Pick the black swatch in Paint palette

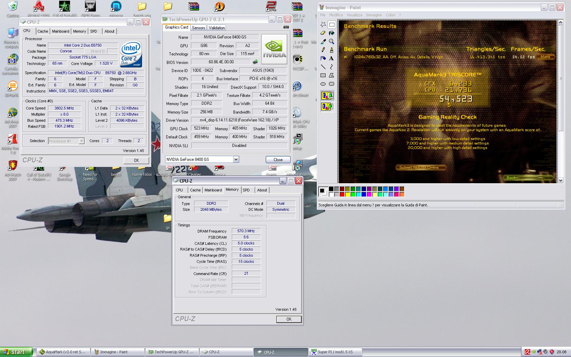tap(331, 189)
